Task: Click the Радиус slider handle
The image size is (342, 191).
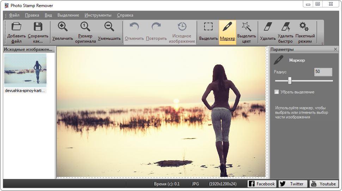Action: 290,80
